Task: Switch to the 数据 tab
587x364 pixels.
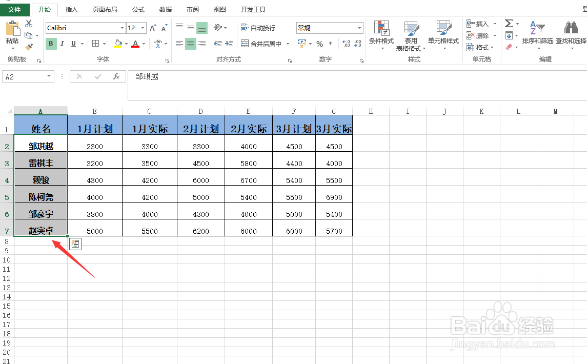Action: pyautogui.click(x=166, y=9)
